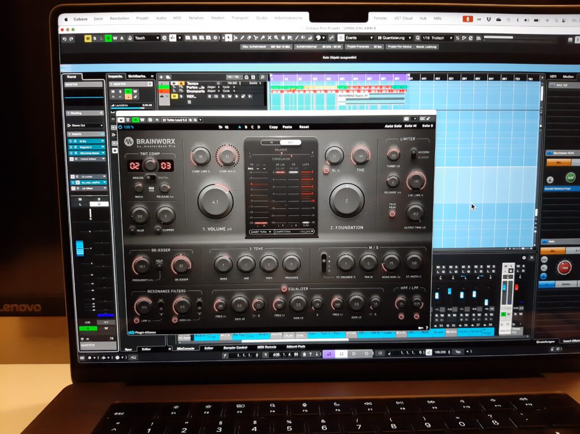Click transport play button
580x434 pixels.
click(x=354, y=354)
